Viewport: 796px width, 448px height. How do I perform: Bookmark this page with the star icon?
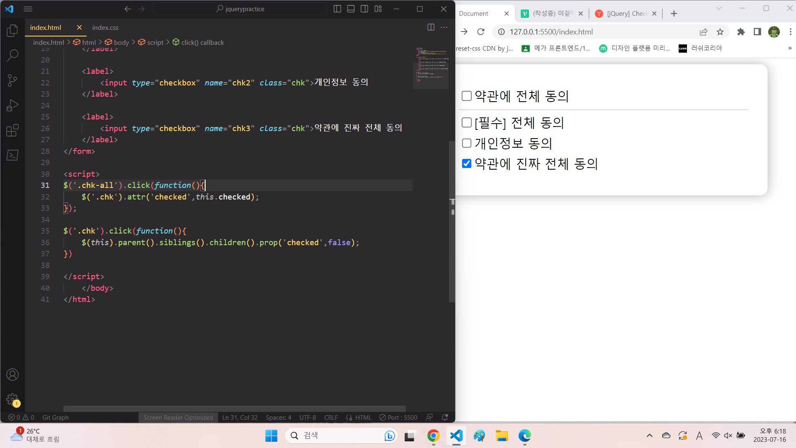pyautogui.click(x=720, y=32)
